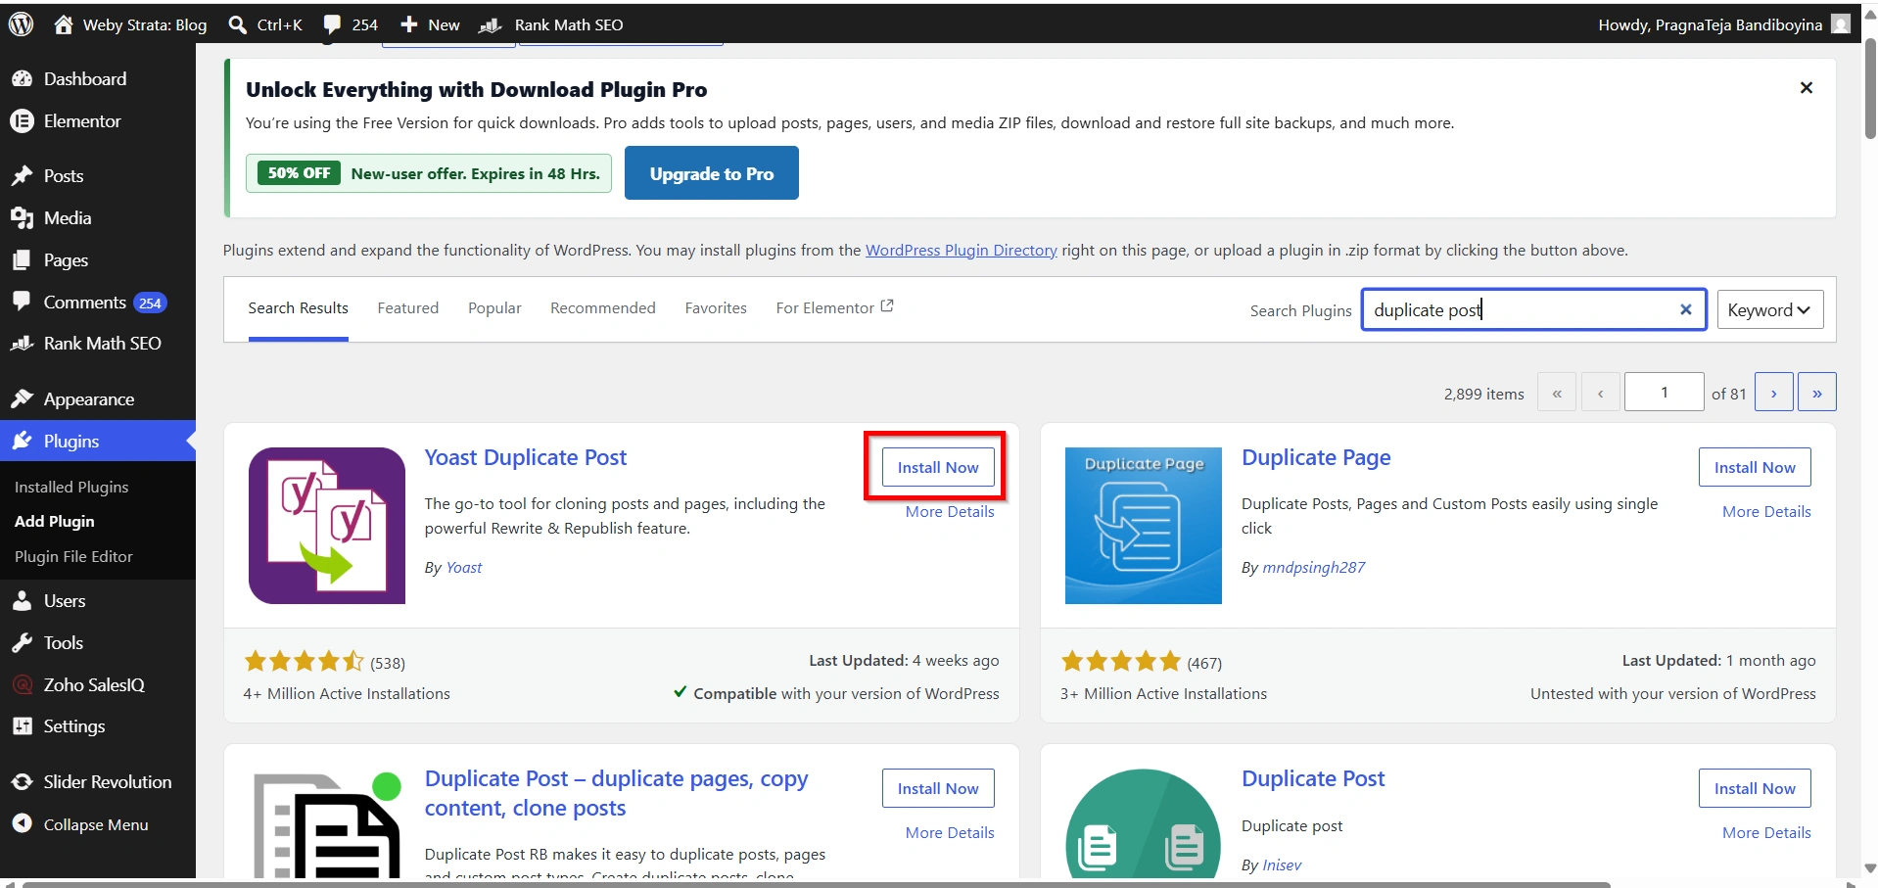The image size is (1878, 888).
Task: Switch to the Popular tab
Action: pos(494,307)
